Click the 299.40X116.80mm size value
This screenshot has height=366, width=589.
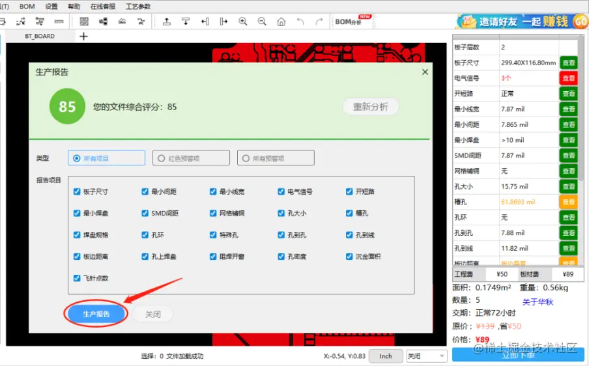pyautogui.click(x=528, y=63)
